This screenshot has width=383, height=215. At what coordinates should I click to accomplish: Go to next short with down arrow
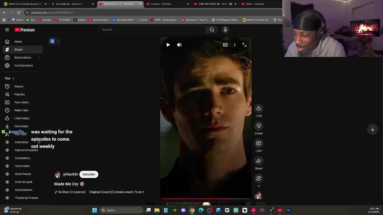click(x=373, y=129)
